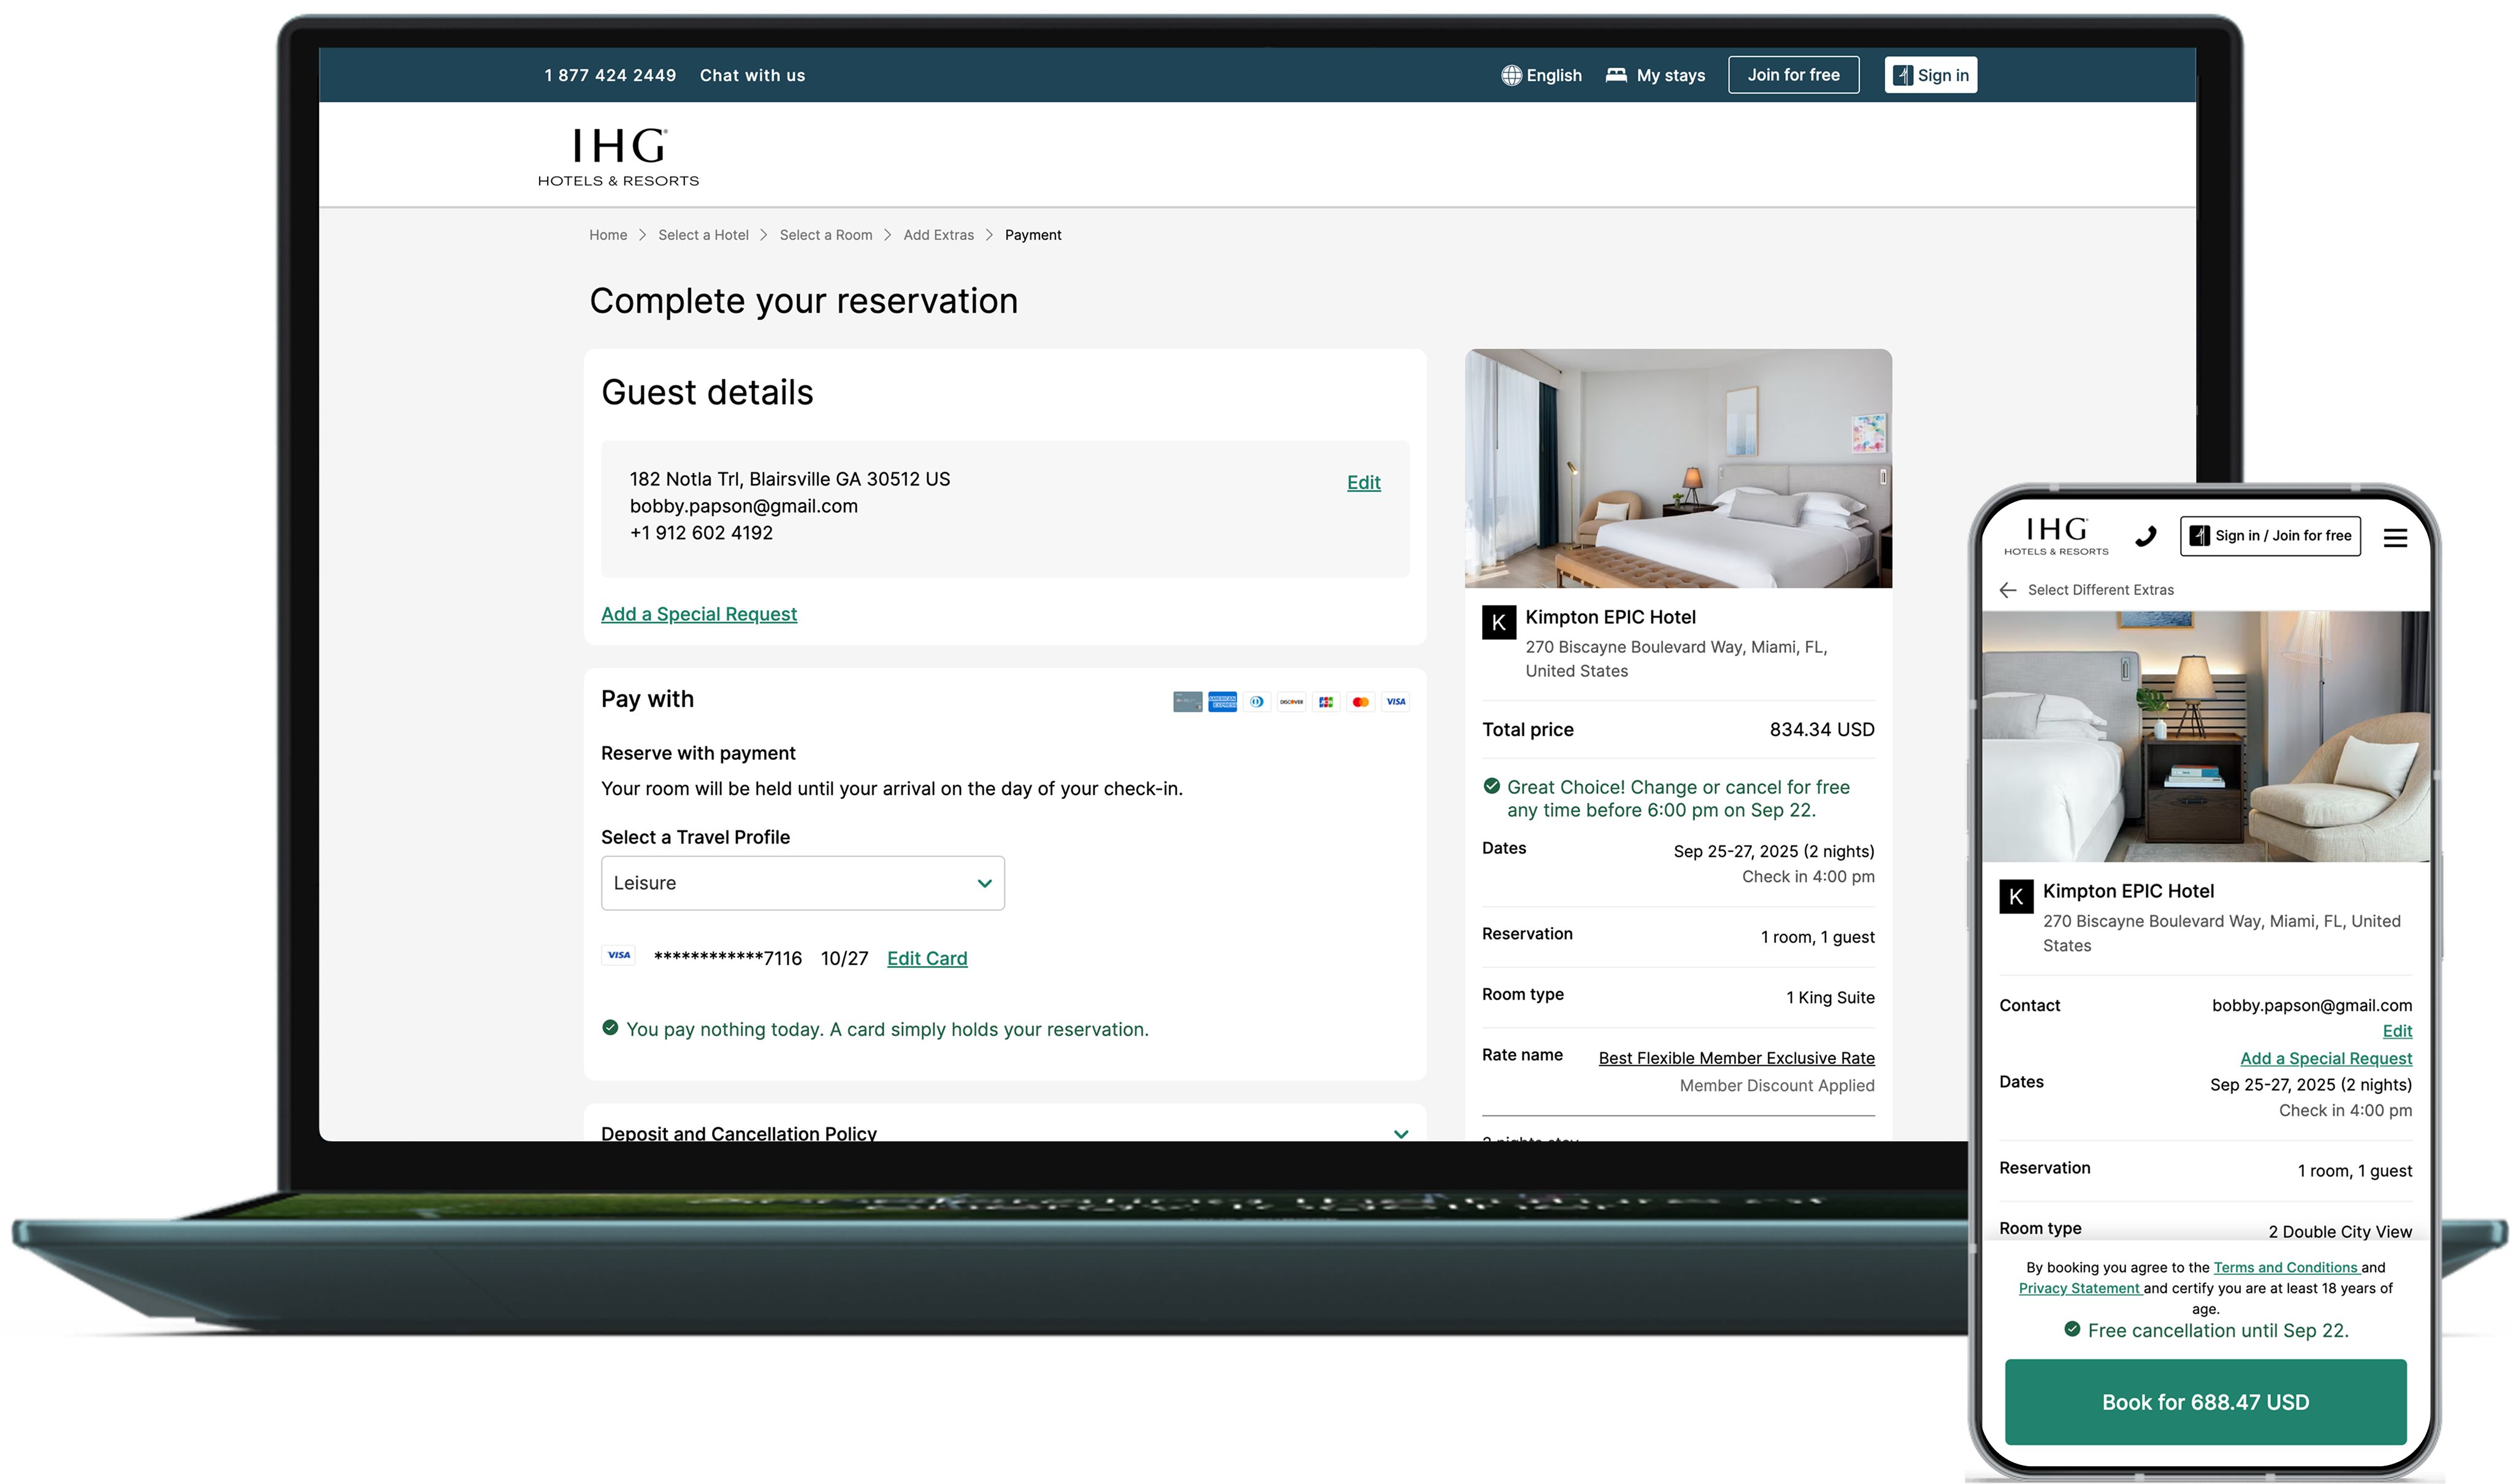Click the American Express card icon
The height and width of the screenshot is (1484, 2513).
coord(1222,702)
